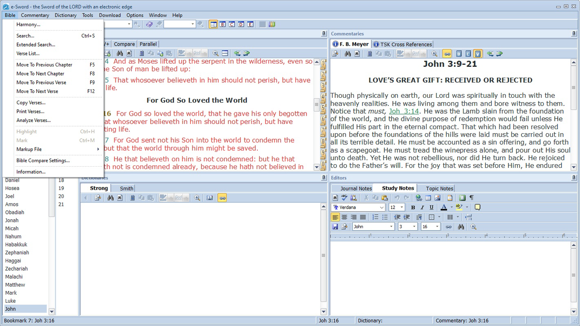The image size is (580, 326).
Task: Search the Bible with binoculars icon
Action: click(x=120, y=53)
